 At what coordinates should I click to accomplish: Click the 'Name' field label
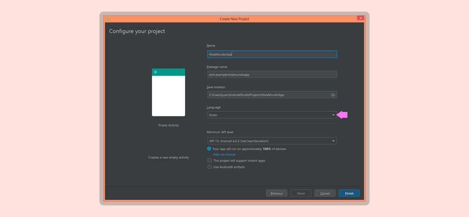click(211, 45)
